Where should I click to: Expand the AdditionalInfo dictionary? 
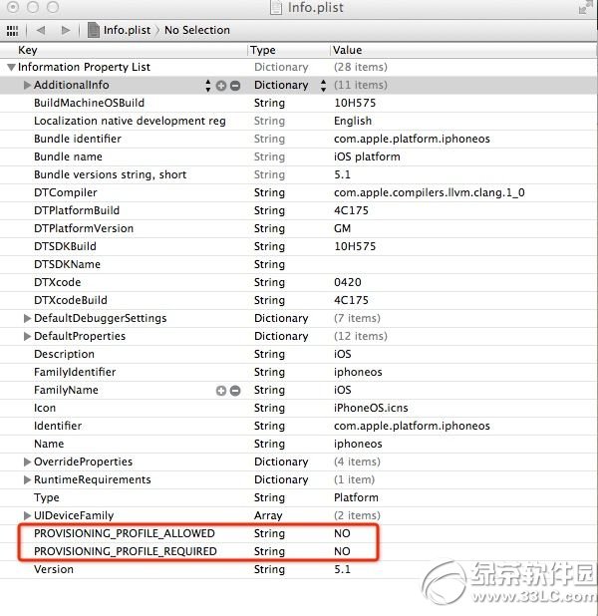(x=27, y=85)
